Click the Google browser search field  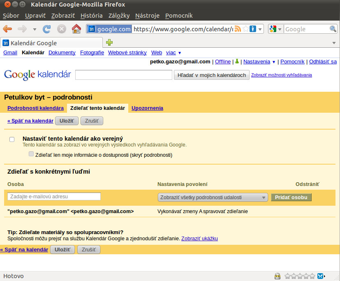[307, 29]
